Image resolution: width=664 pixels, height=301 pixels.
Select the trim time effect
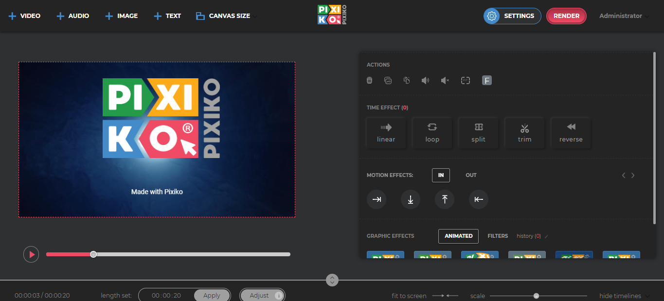click(524, 133)
